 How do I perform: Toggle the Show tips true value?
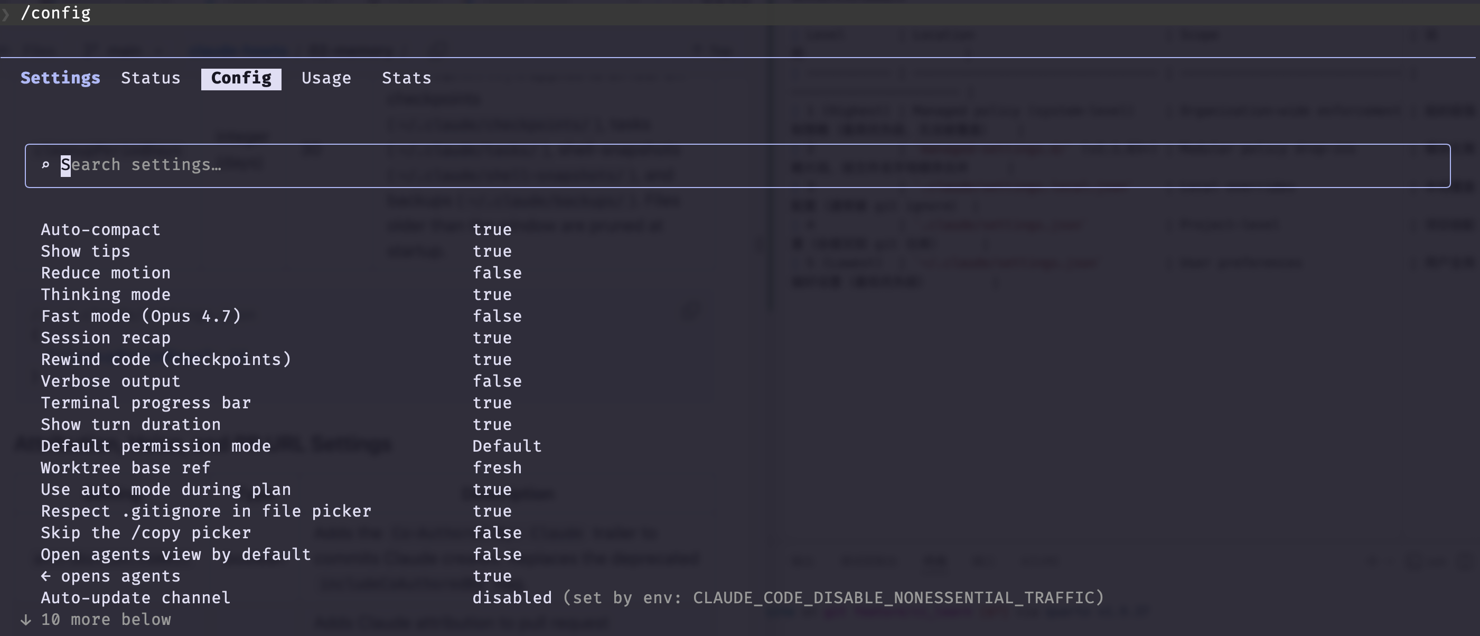[x=492, y=251]
